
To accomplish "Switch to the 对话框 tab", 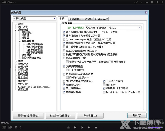I will tap(89, 19).
